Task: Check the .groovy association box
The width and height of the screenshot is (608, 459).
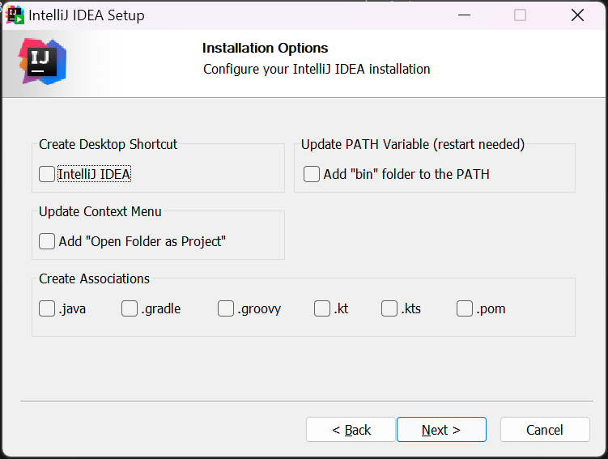Action: (x=226, y=308)
